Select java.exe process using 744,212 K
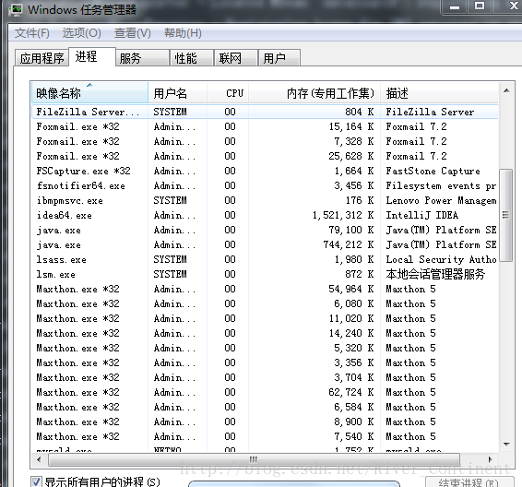 (265, 244)
